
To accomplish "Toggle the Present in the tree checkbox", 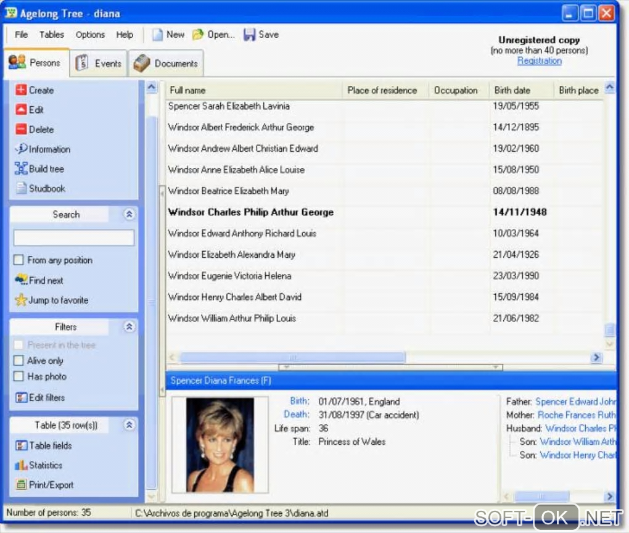I will pyautogui.click(x=18, y=344).
